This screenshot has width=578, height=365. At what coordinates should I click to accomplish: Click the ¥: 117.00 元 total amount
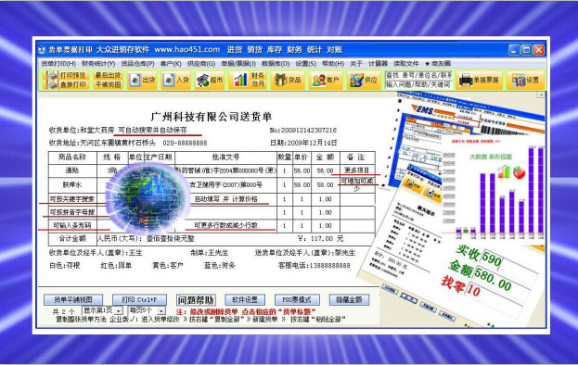tap(321, 239)
